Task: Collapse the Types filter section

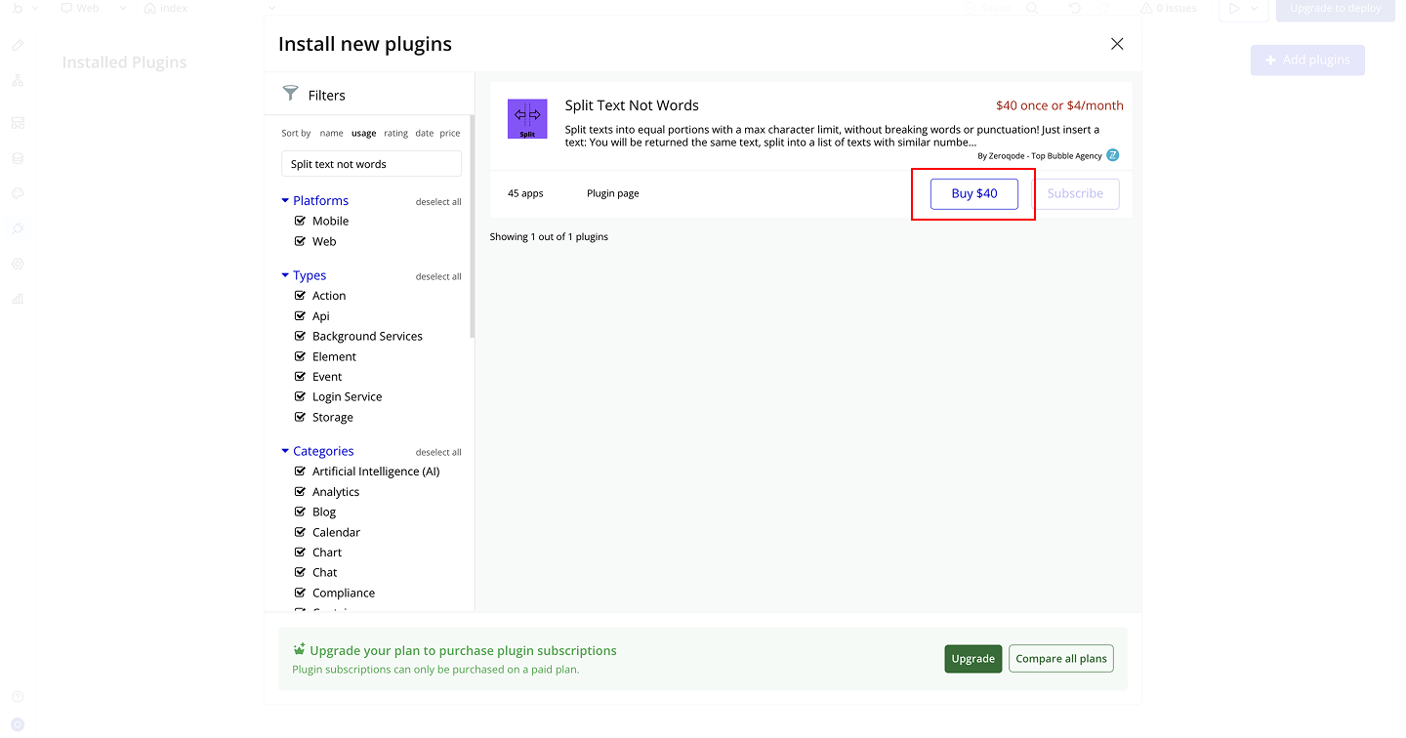Action: pos(285,275)
